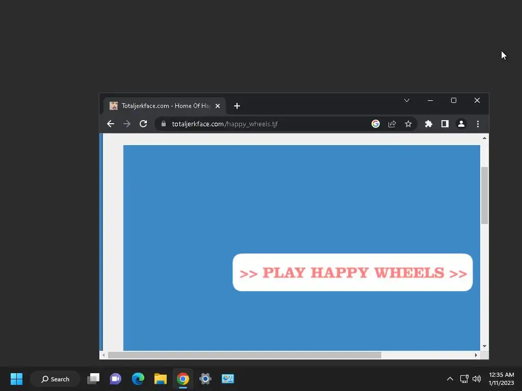
Task: Open the volume tray icon
Action: [477, 379]
